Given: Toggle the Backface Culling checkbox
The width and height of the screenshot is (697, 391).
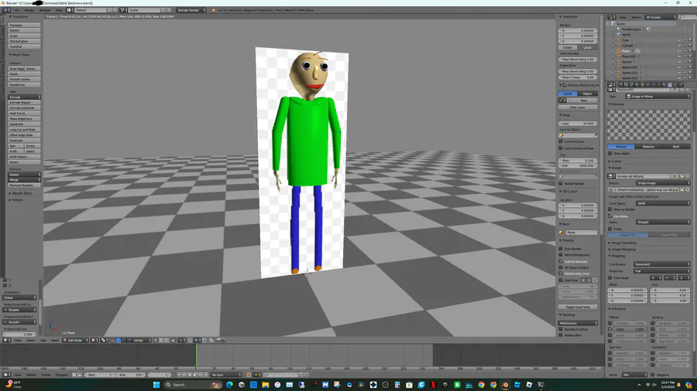Looking at the screenshot, I should pyautogui.click(x=561, y=329).
